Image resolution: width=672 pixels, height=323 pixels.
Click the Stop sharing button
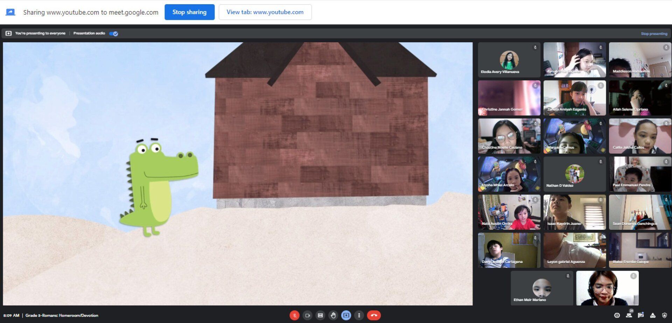tap(189, 12)
